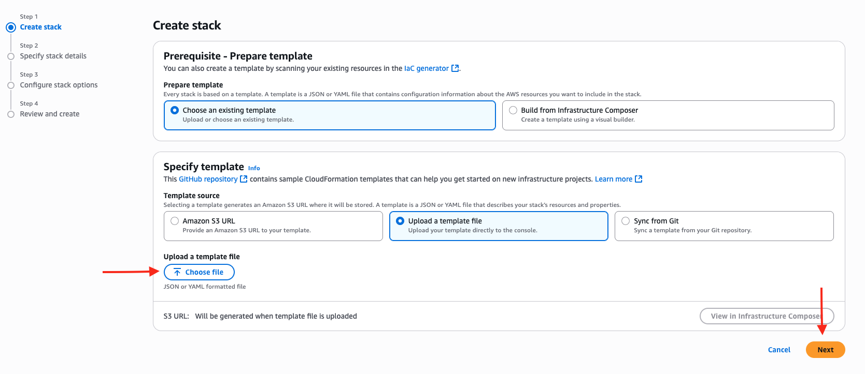Click upload arrow icon in Choose file

pos(177,272)
